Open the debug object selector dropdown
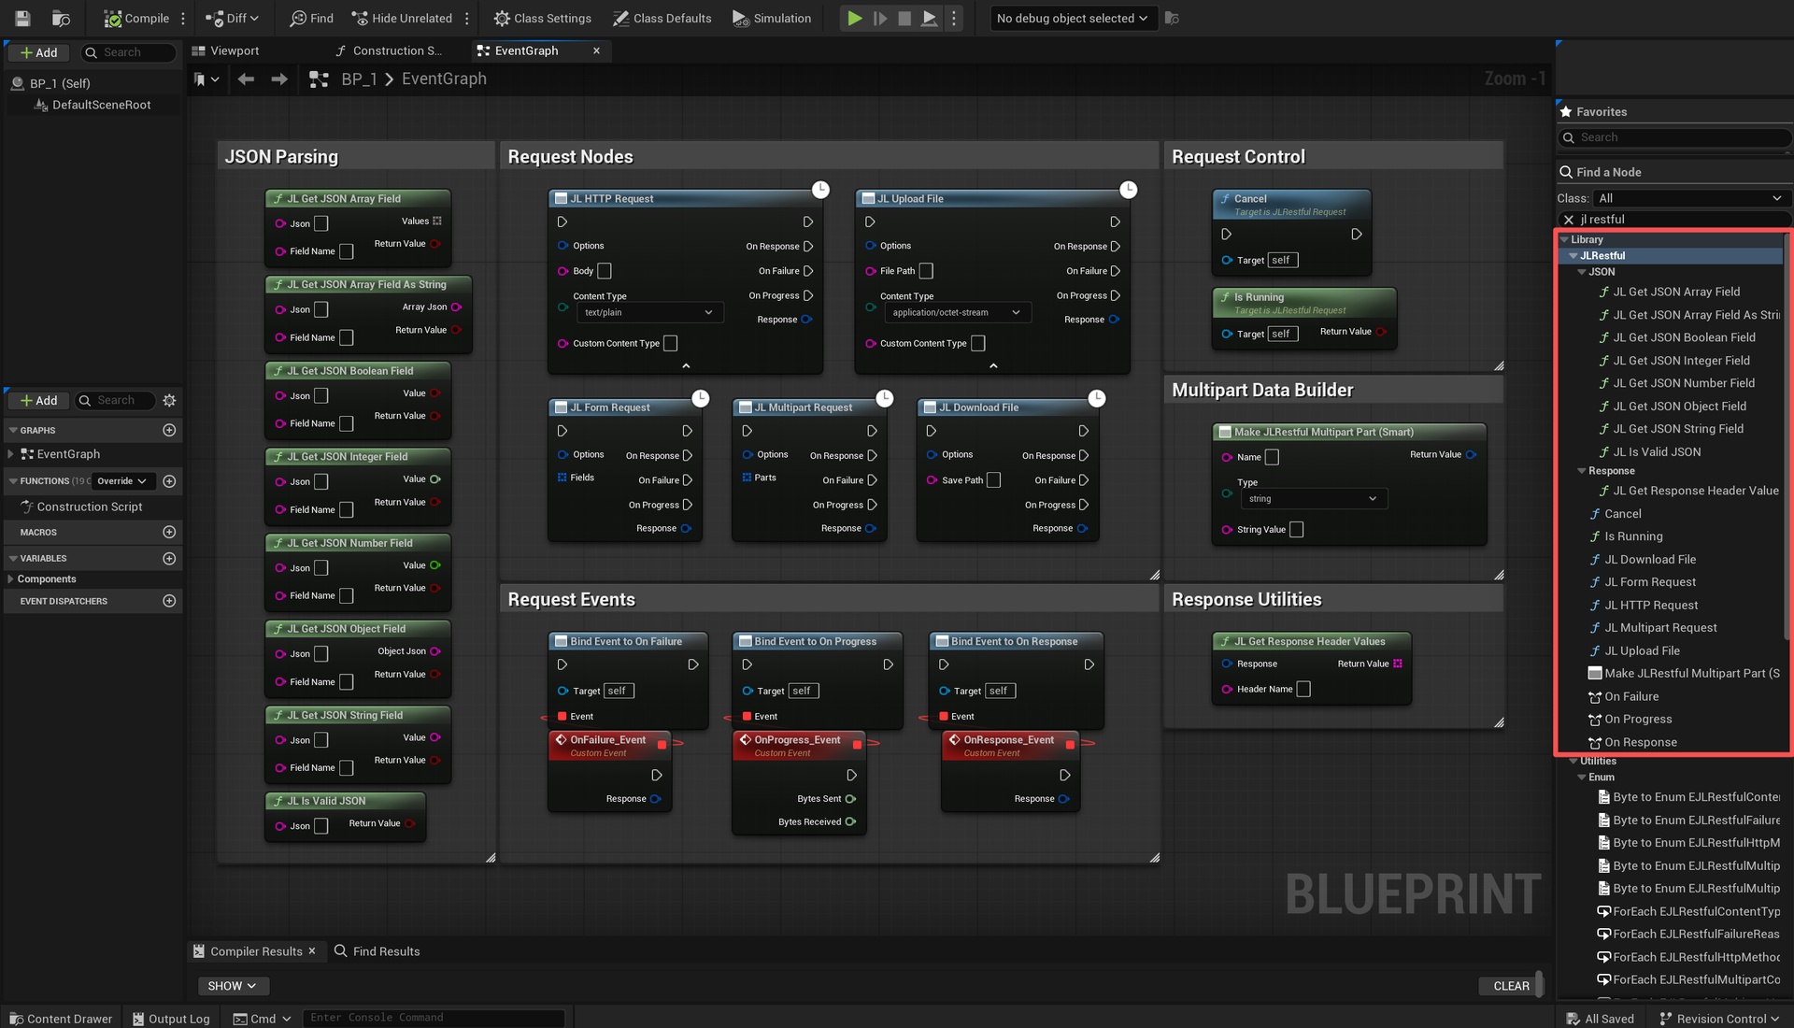This screenshot has height=1028, width=1794. (x=1074, y=18)
